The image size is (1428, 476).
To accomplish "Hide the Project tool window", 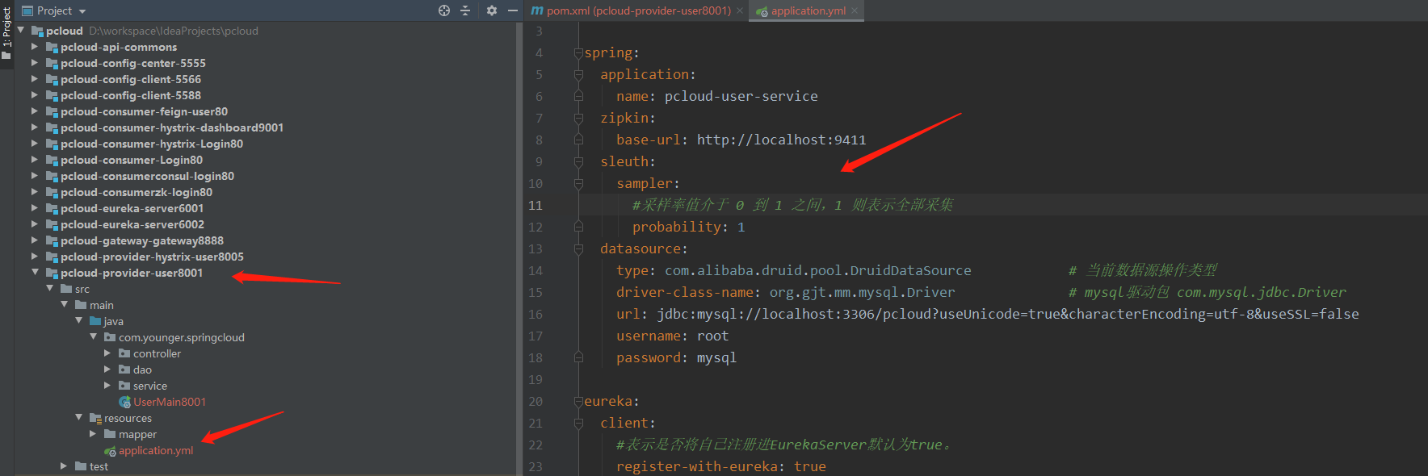I will coord(513,10).
